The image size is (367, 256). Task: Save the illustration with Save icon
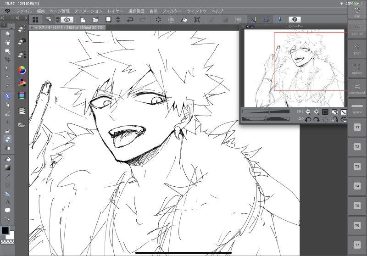(108, 20)
